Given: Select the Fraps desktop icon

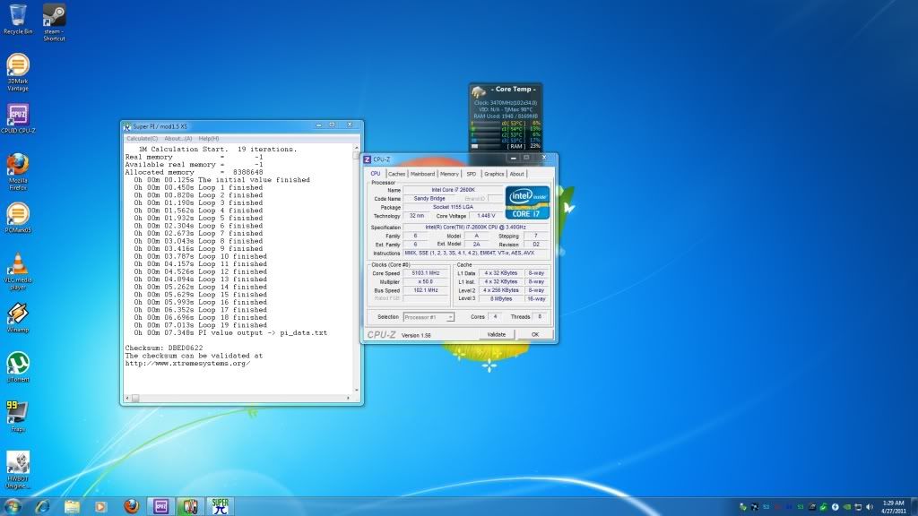Looking at the screenshot, I should (x=18, y=417).
